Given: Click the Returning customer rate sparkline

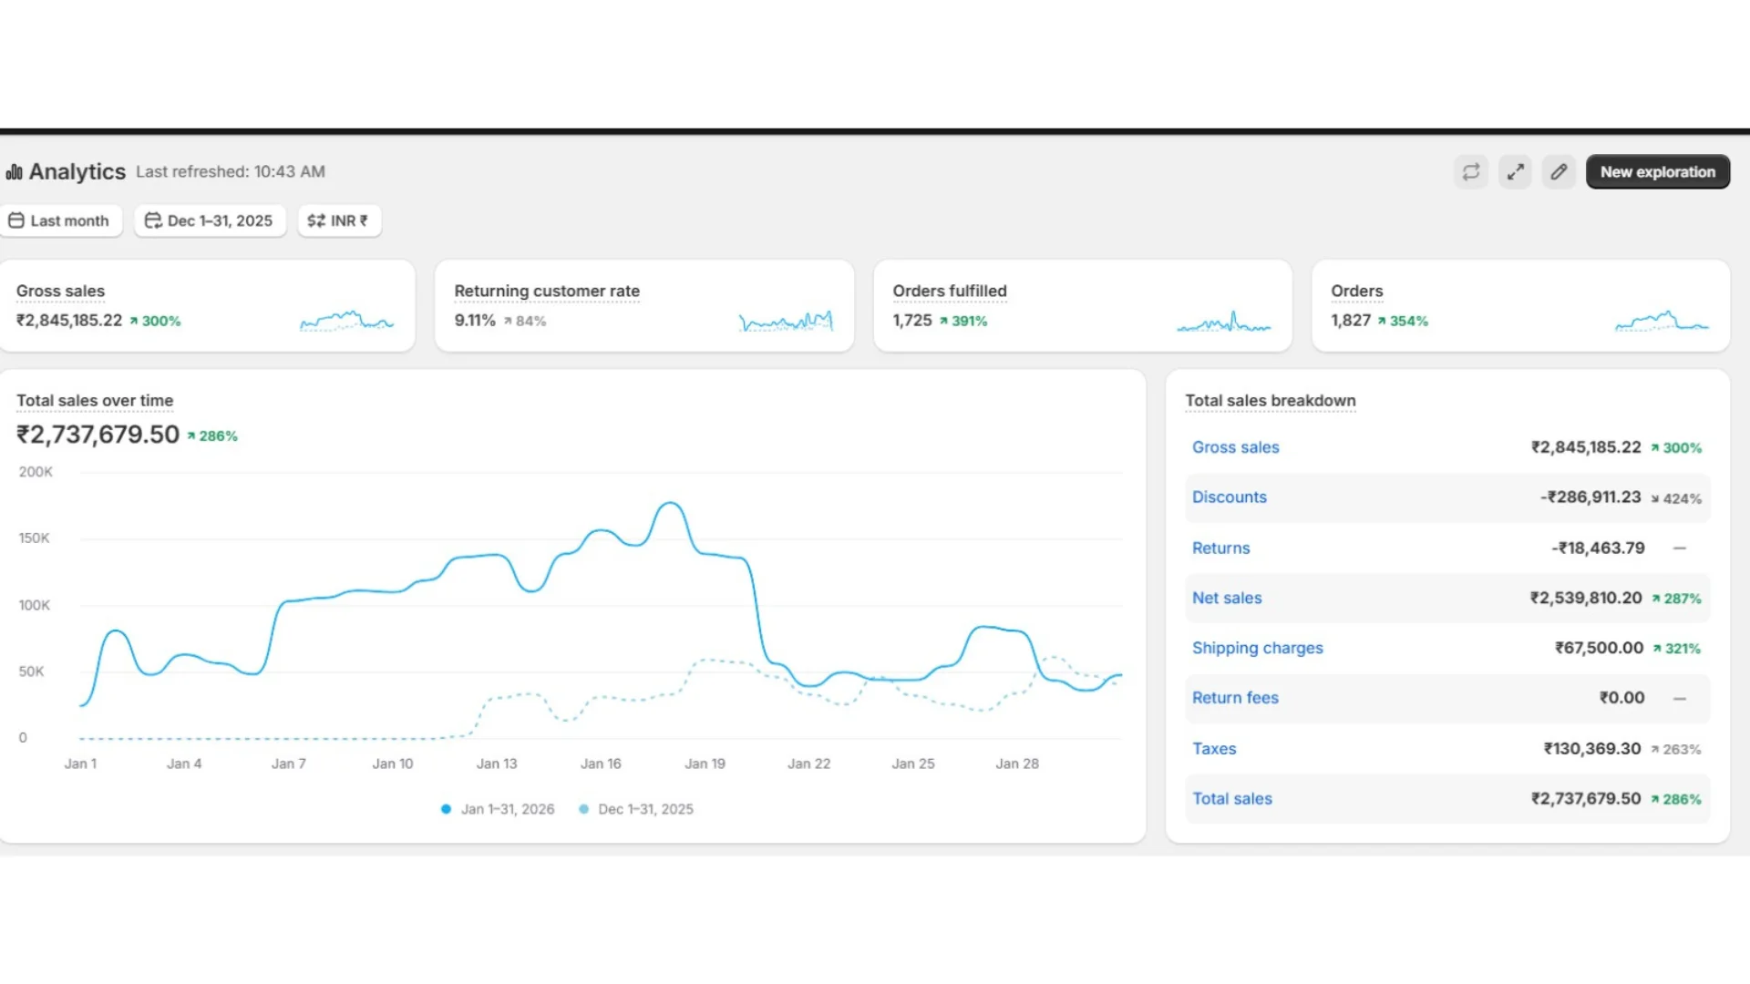Looking at the screenshot, I should tap(786, 321).
